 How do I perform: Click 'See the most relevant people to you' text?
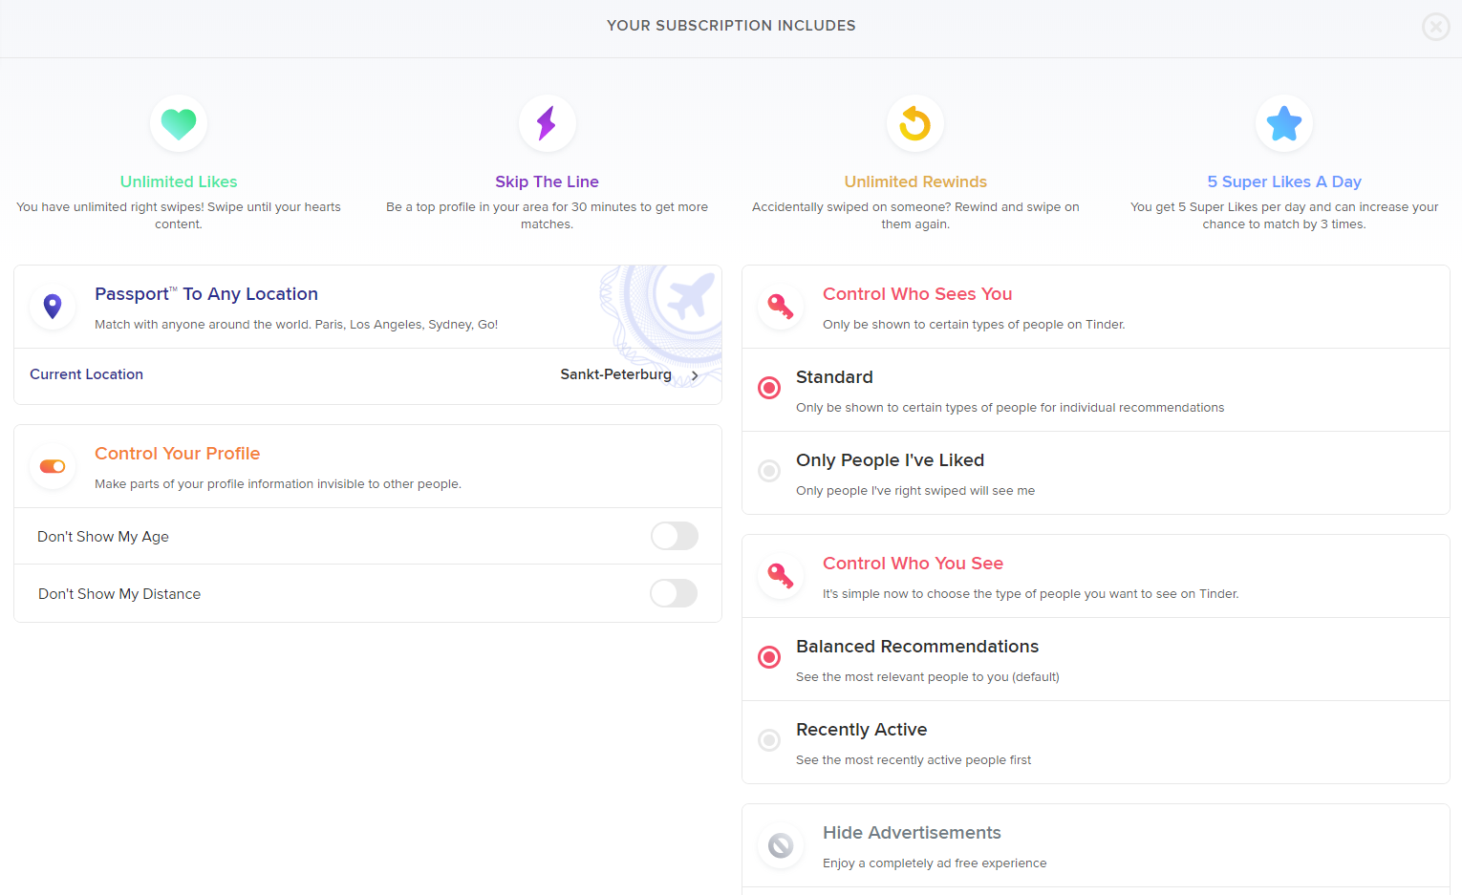(928, 677)
